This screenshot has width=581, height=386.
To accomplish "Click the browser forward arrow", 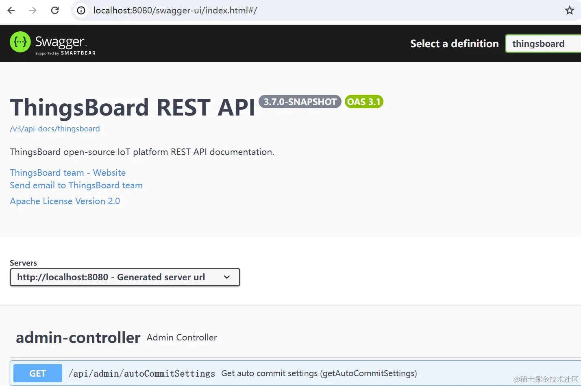I will click(33, 11).
